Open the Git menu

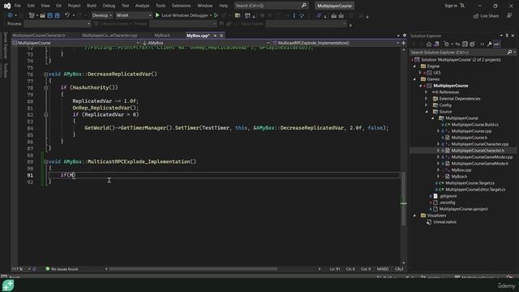(58, 6)
